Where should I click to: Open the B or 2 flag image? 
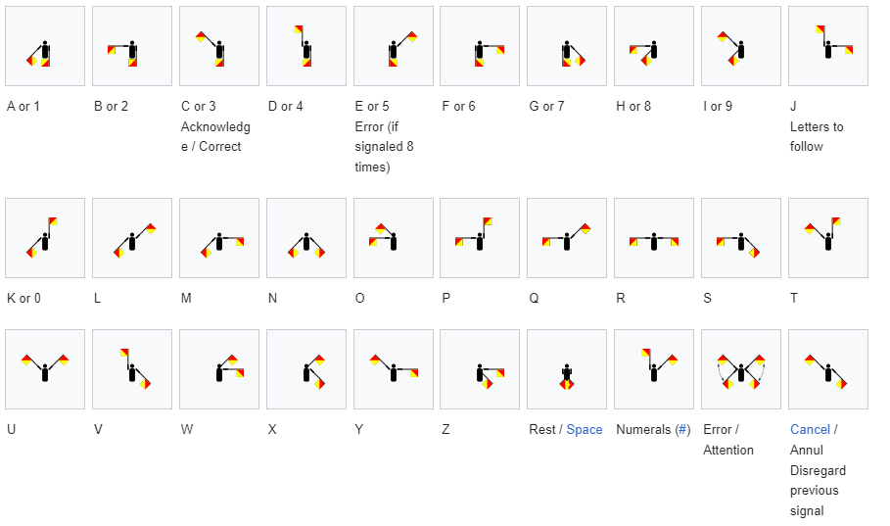132,47
